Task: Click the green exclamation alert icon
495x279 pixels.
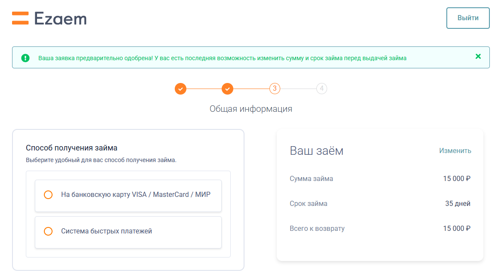Action: (25, 58)
